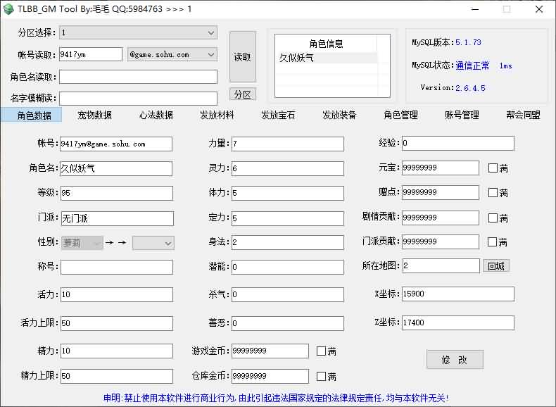
Task: Close the TLBB_GM Tool window
Action: [x=539, y=9]
